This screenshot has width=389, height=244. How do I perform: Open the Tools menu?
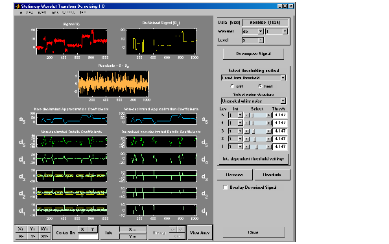[55, 12]
